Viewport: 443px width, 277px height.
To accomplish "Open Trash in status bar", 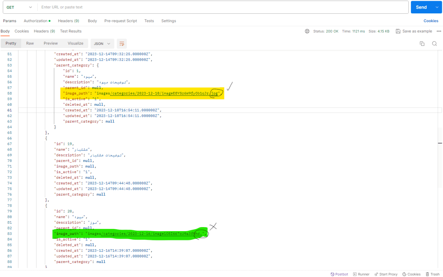I will [x=432, y=274].
